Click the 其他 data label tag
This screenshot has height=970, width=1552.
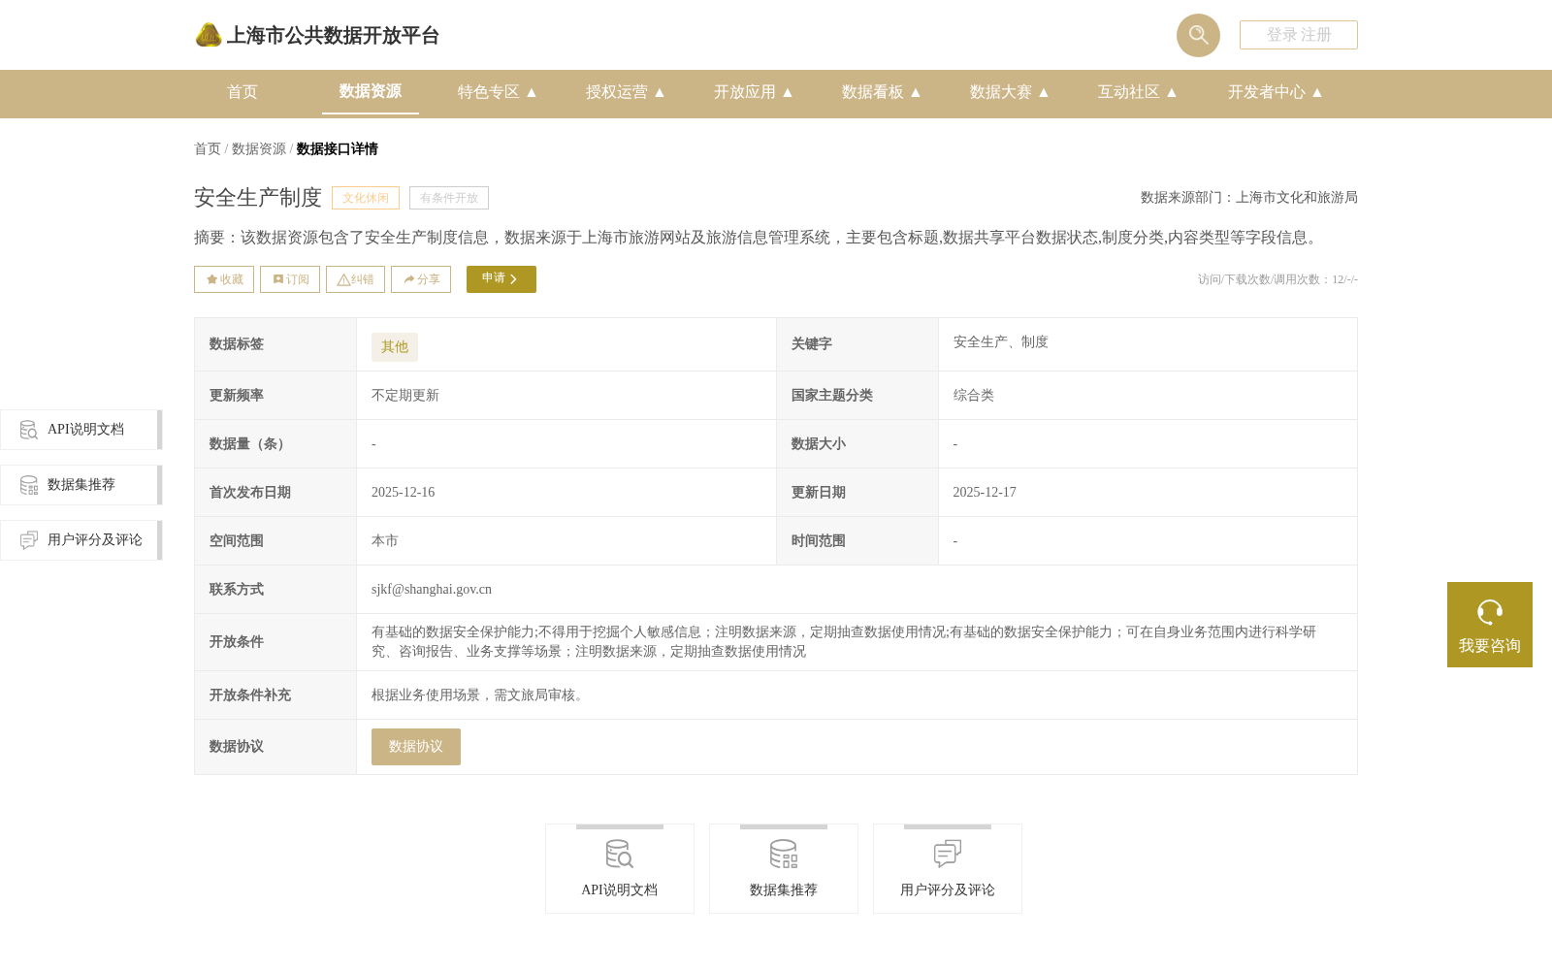click(395, 347)
